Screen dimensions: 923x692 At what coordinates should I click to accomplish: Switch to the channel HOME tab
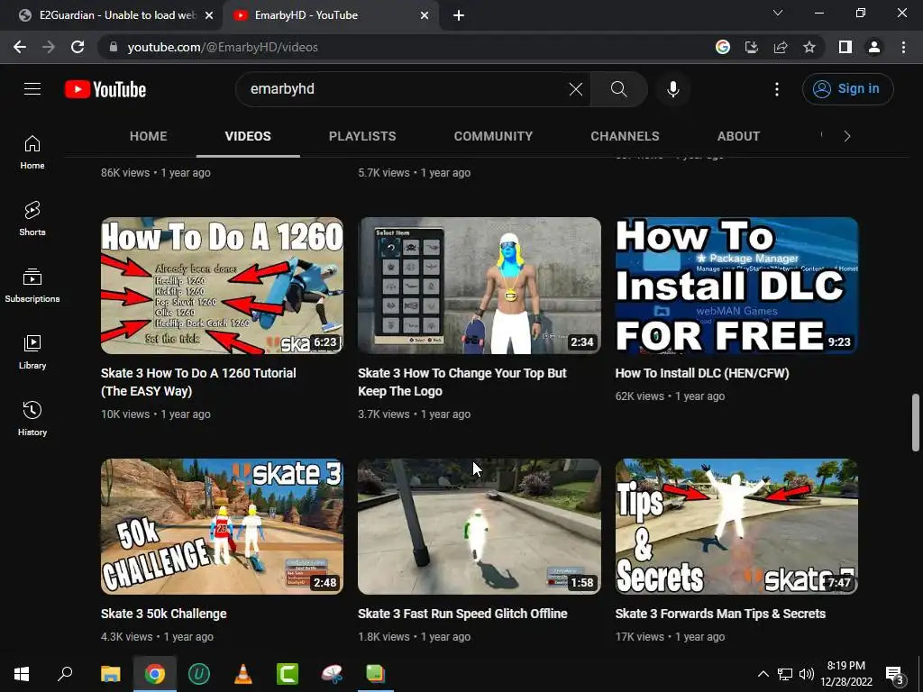point(149,136)
